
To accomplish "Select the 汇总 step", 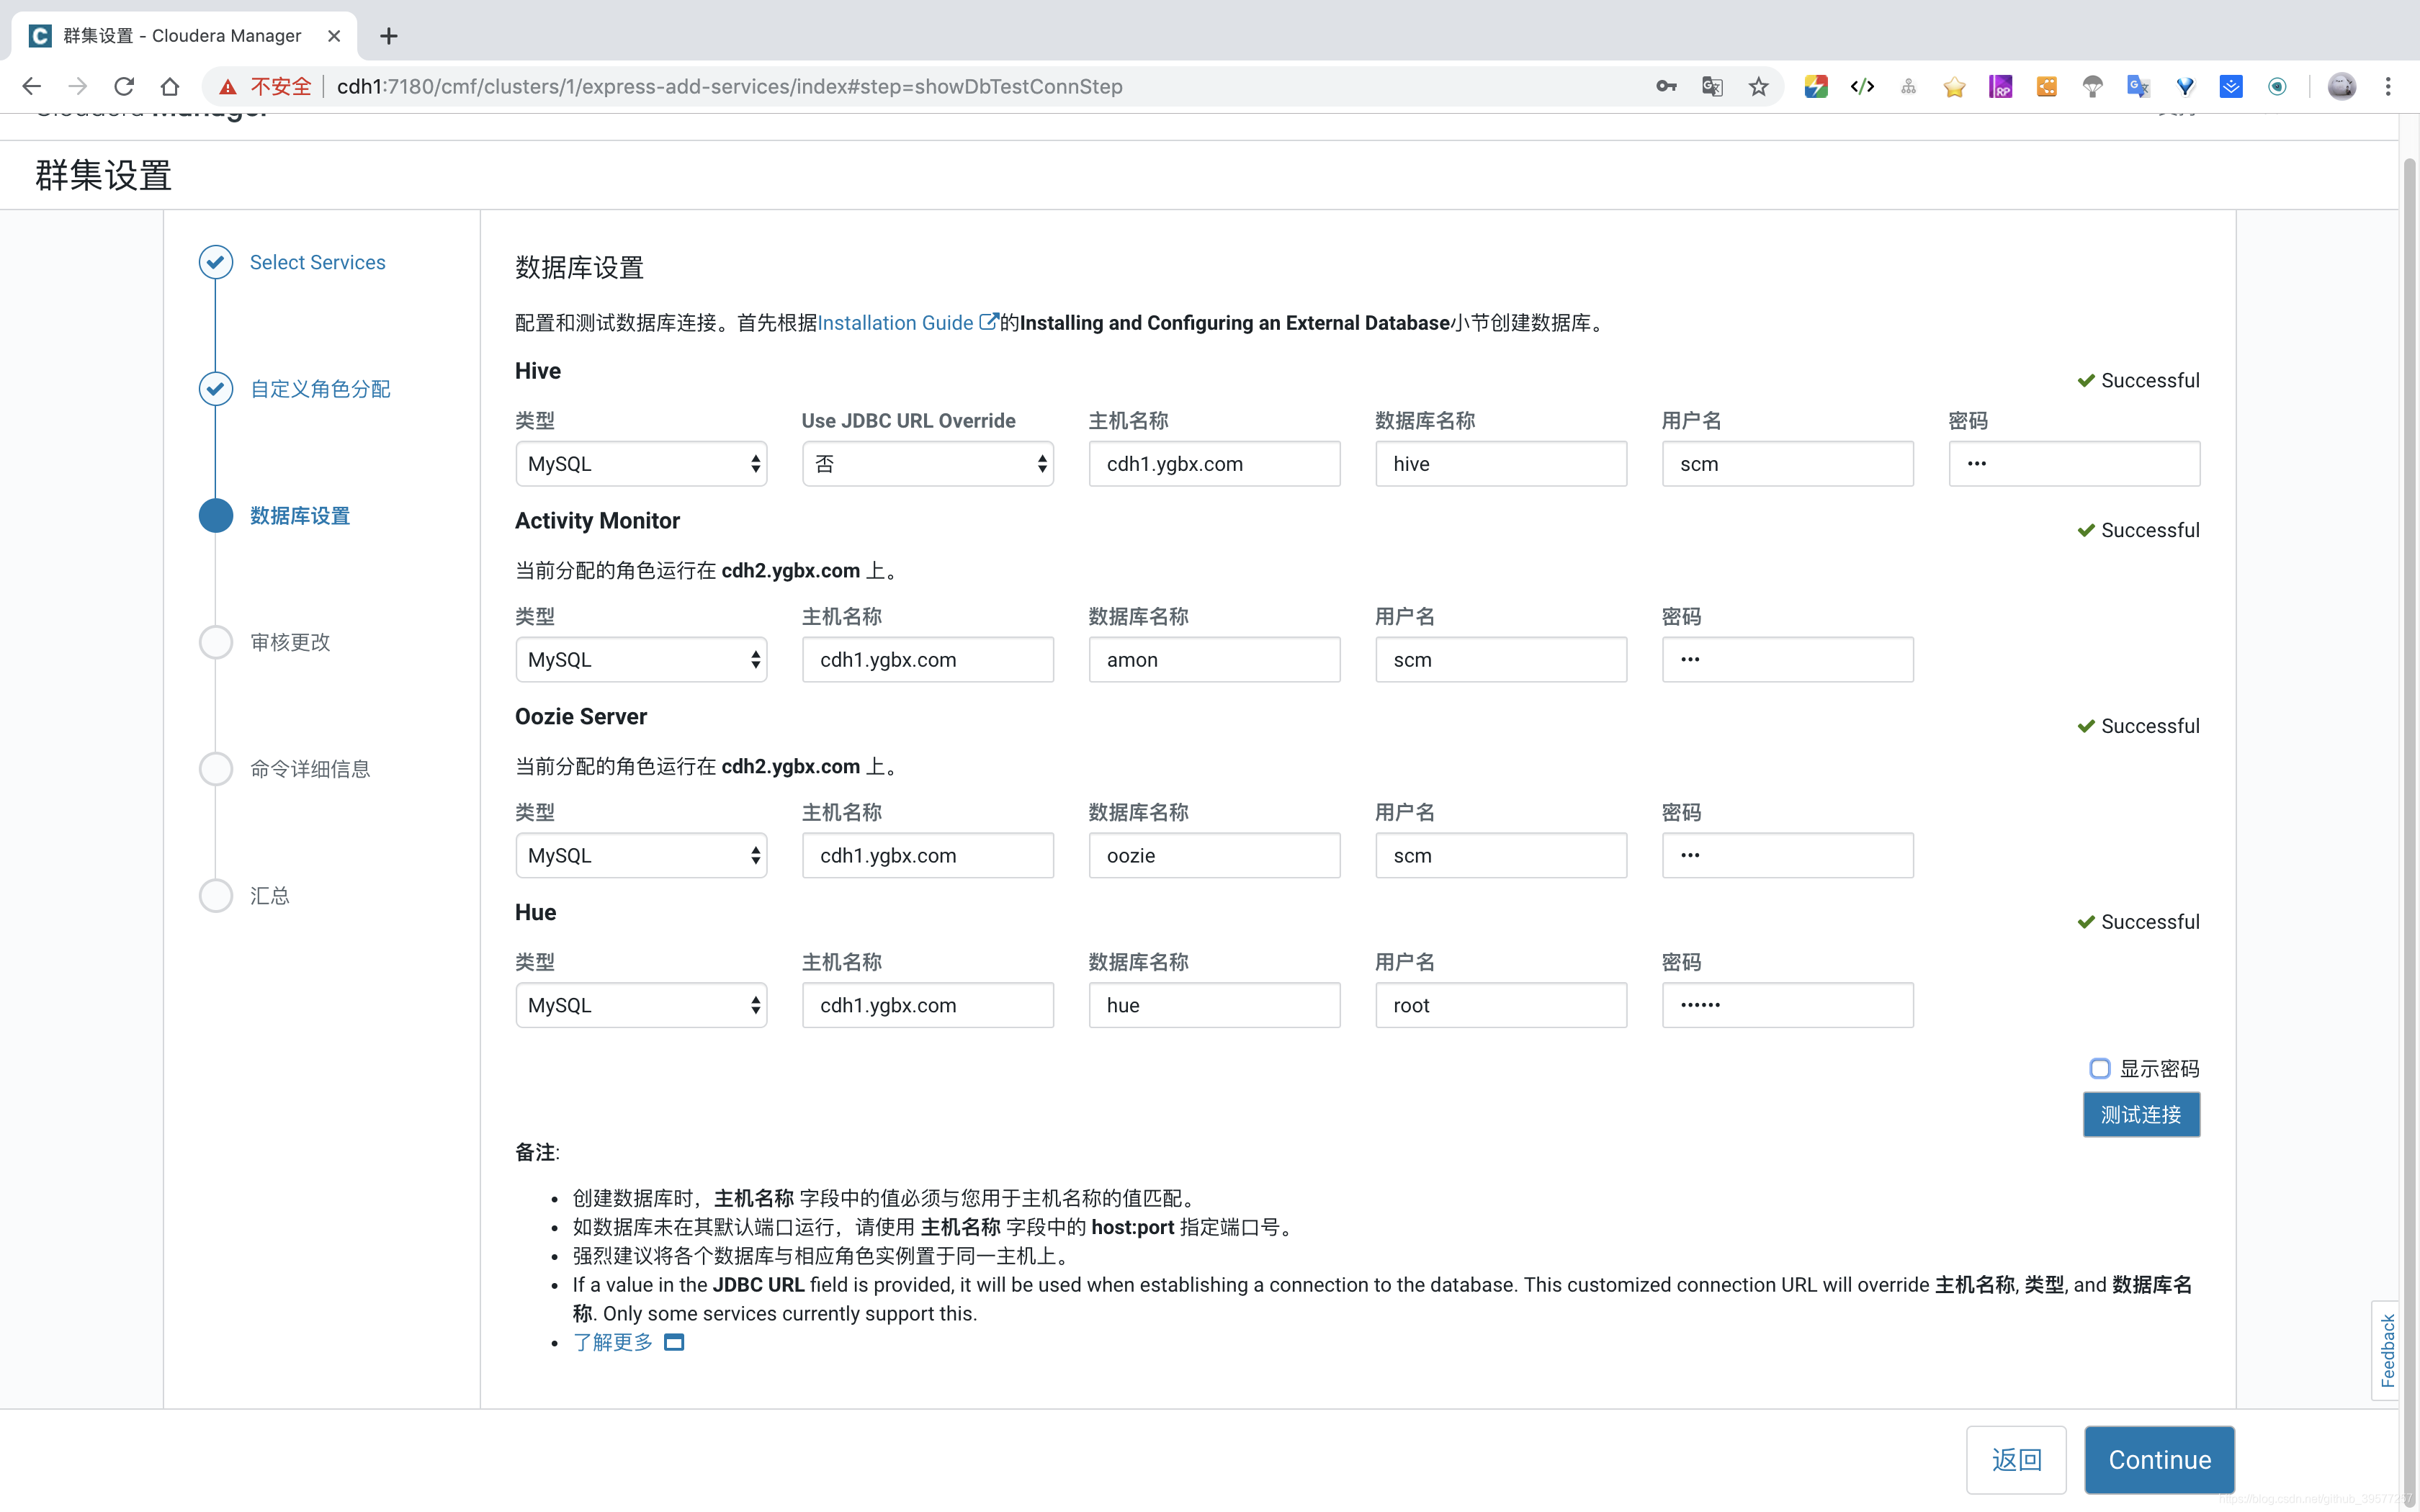I will 270,896.
